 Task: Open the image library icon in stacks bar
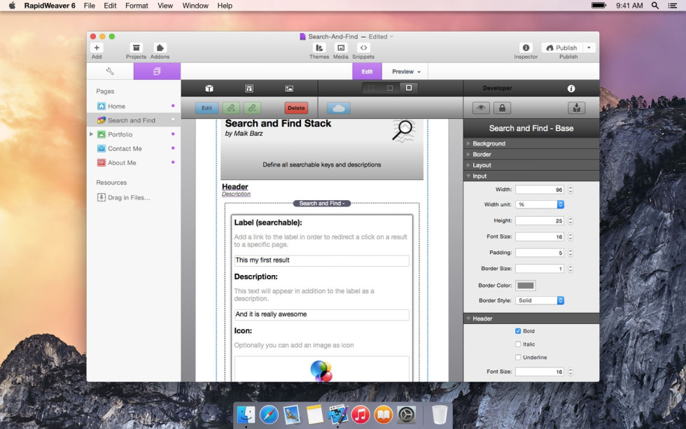289,88
